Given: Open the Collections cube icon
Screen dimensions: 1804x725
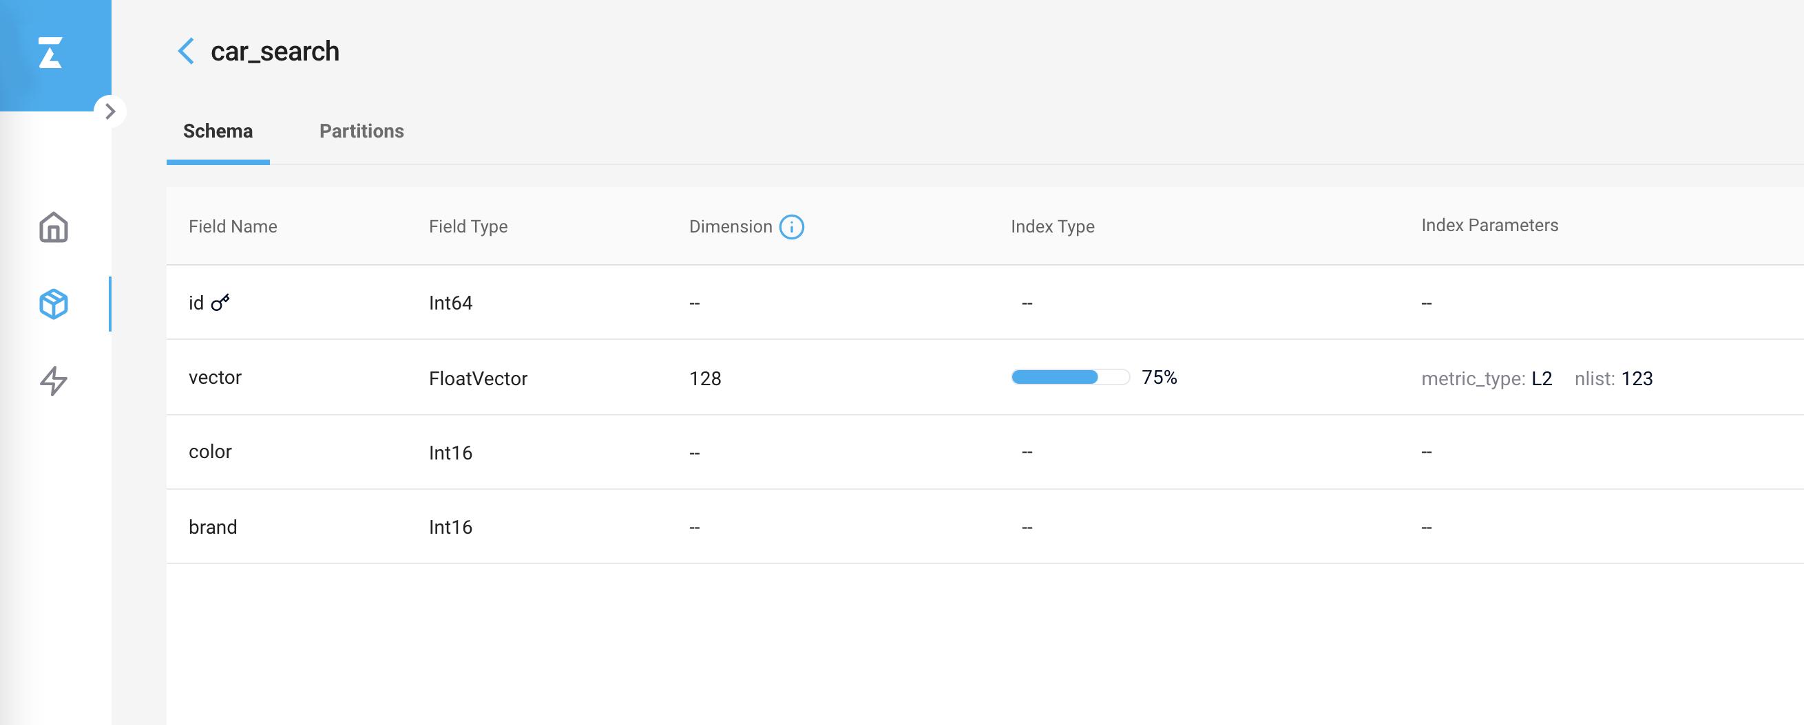Looking at the screenshot, I should click(53, 305).
